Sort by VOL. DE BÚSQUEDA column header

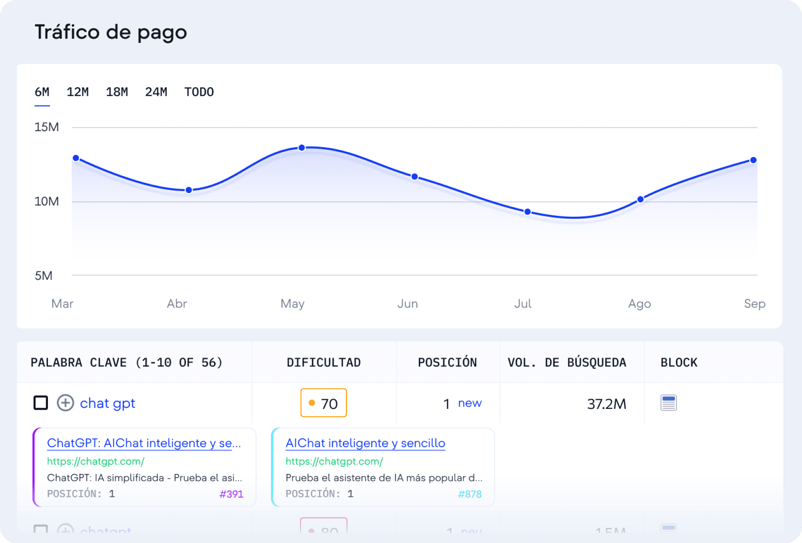point(567,362)
